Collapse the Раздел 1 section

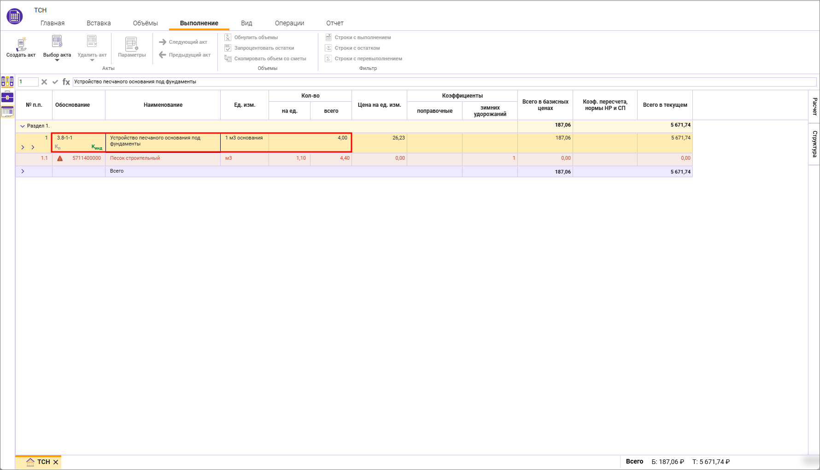click(22, 126)
